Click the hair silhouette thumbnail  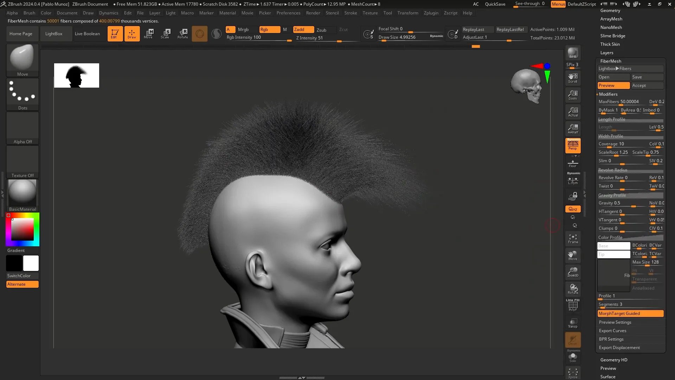(77, 75)
